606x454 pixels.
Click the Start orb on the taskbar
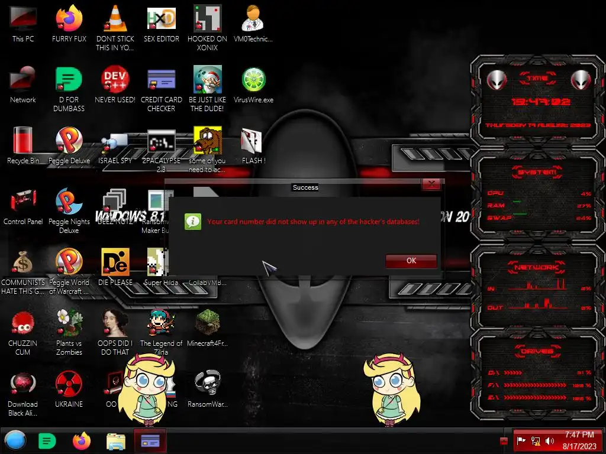click(x=15, y=440)
